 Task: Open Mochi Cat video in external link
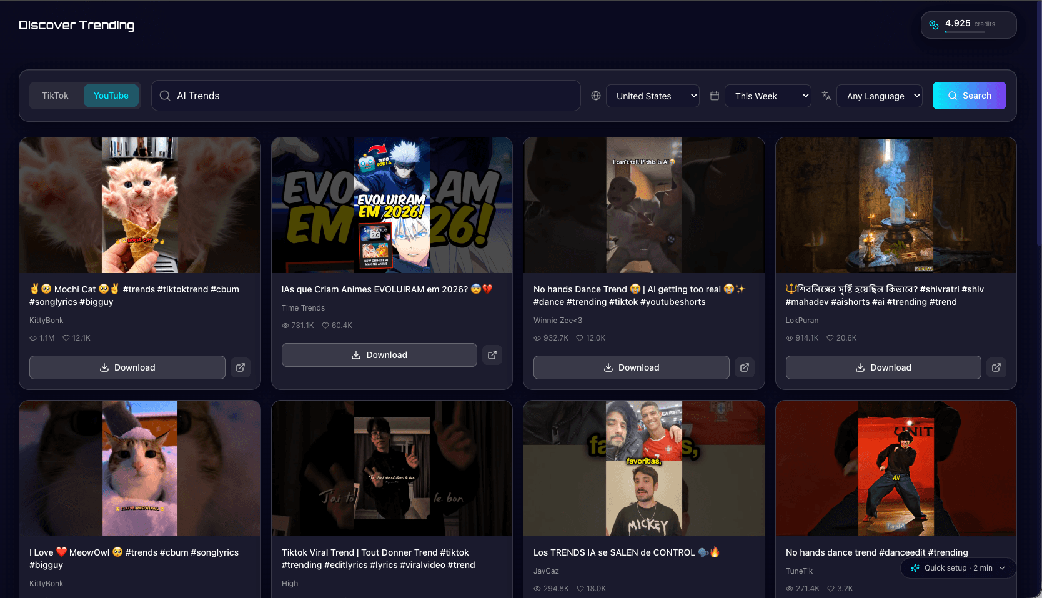(x=241, y=367)
